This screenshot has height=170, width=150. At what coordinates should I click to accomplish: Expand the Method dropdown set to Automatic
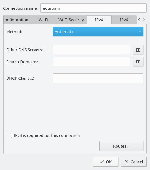point(98,32)
